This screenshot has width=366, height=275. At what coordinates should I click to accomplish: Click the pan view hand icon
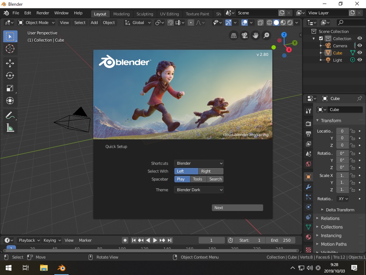click(x=256, y=35)
